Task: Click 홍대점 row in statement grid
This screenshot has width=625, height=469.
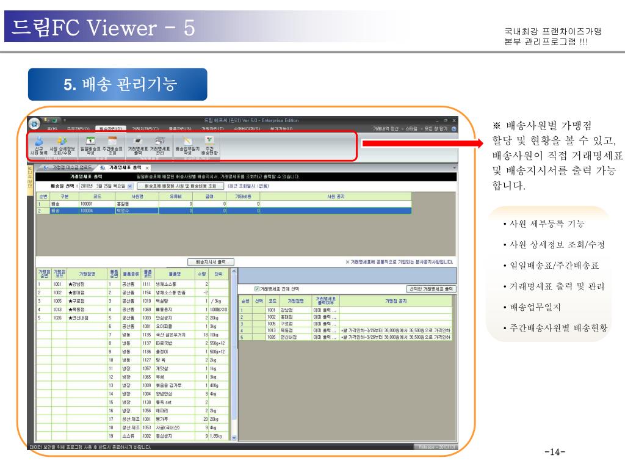Action: [x=345, y=317]
